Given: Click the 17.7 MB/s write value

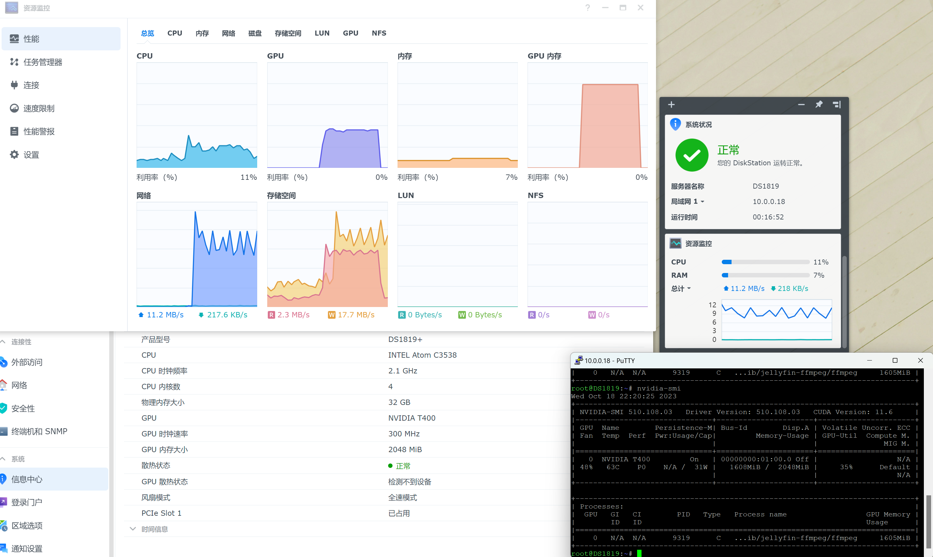Looking at the screenshot, I should 356,315.
